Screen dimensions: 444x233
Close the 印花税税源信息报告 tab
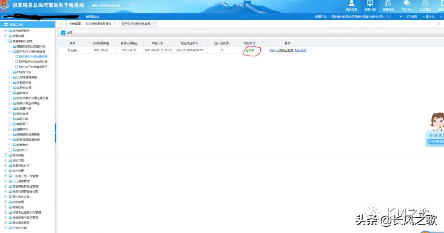[115, 24]
